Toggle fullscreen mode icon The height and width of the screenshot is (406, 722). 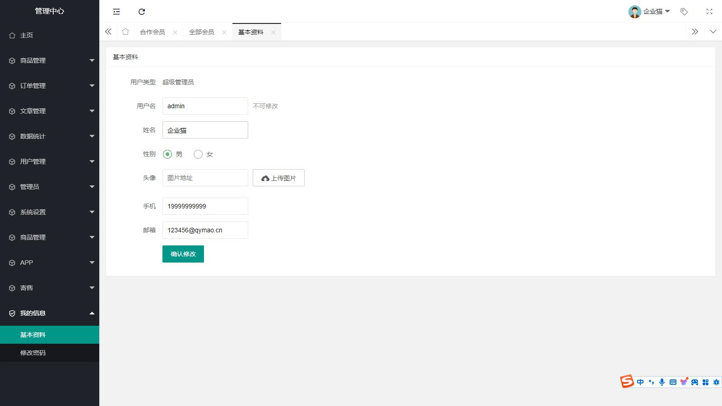pos(709,12)
